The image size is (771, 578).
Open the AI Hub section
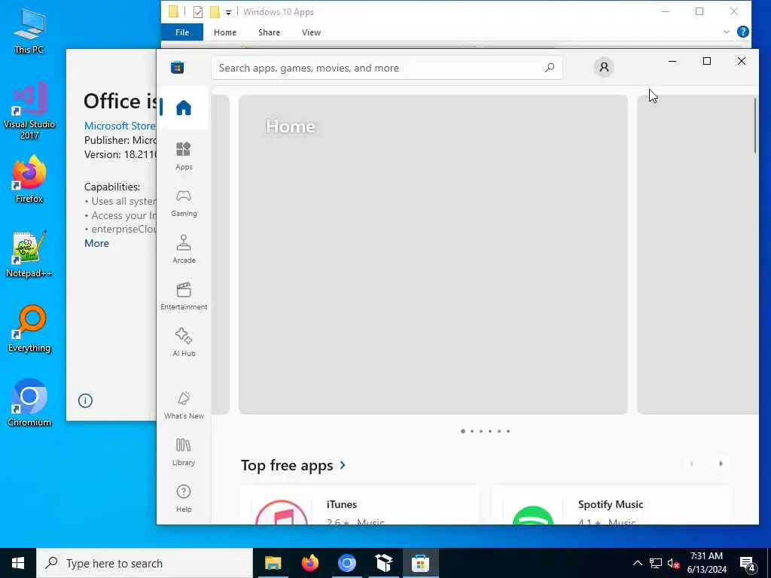coord(184,342)
